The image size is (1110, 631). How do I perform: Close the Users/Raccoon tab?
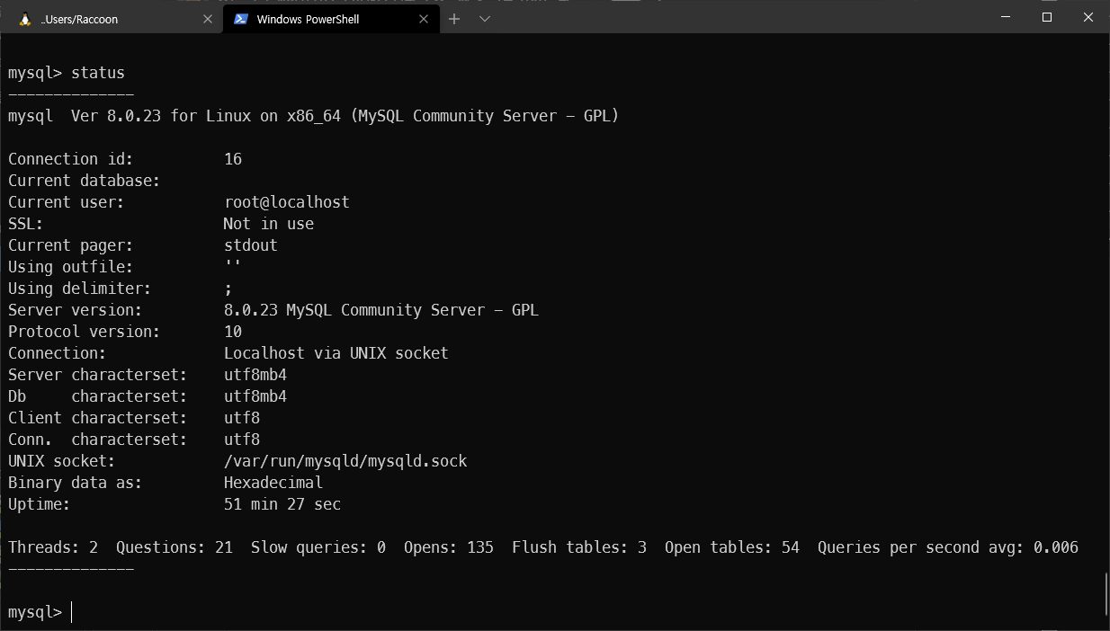click(x=208, y=19)
